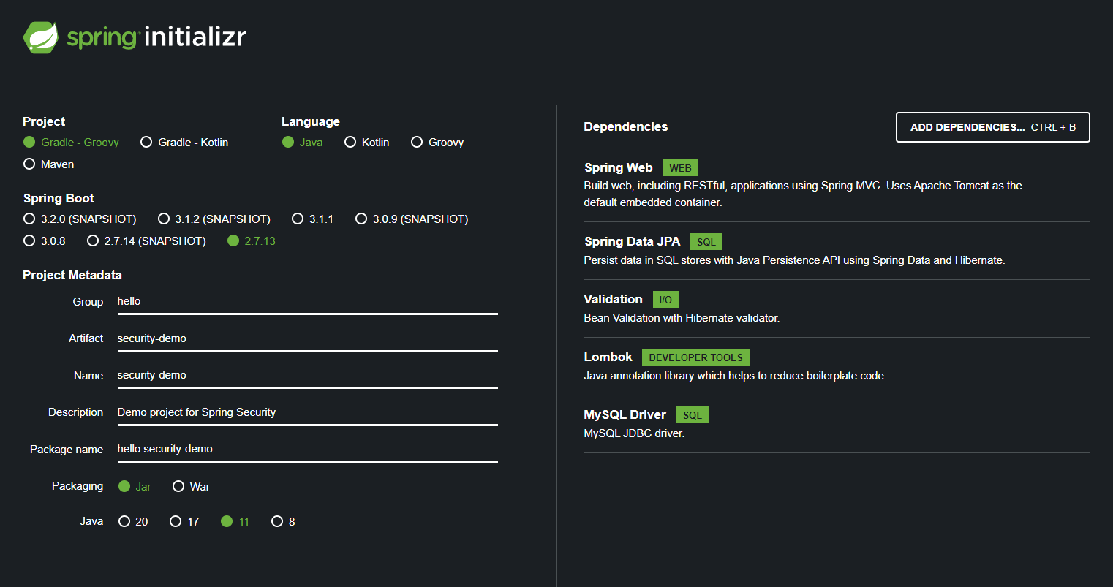Image resolution: width=1113 pixels, height=587 pixels.
Task: Pick Java version 11
Action: (x=235, y=522)
